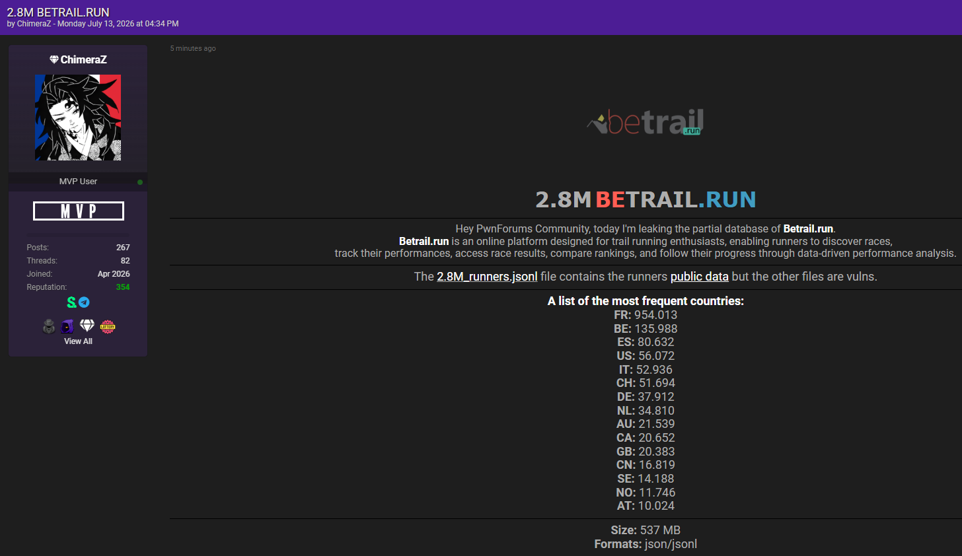Viewport: 962px width, 556px height.
Task: Click the large 2.8M BETRAIL.RUN heading
Action: click(646, 199)
